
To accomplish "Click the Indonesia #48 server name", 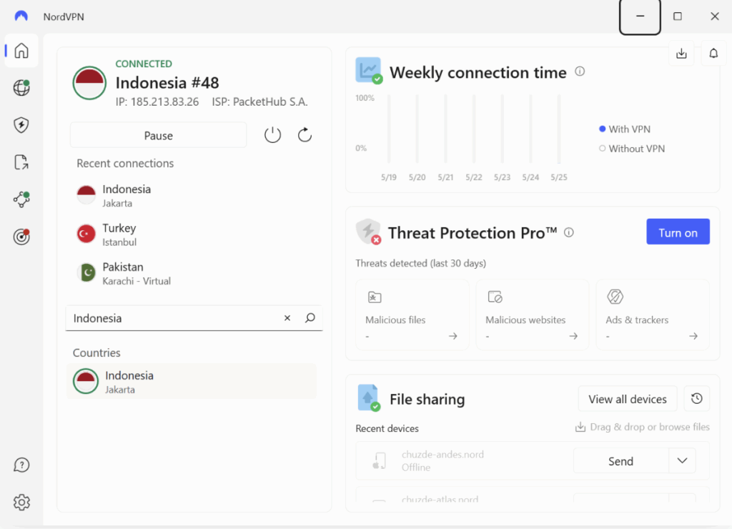I will pyautogui.click(x=167, y=83).
